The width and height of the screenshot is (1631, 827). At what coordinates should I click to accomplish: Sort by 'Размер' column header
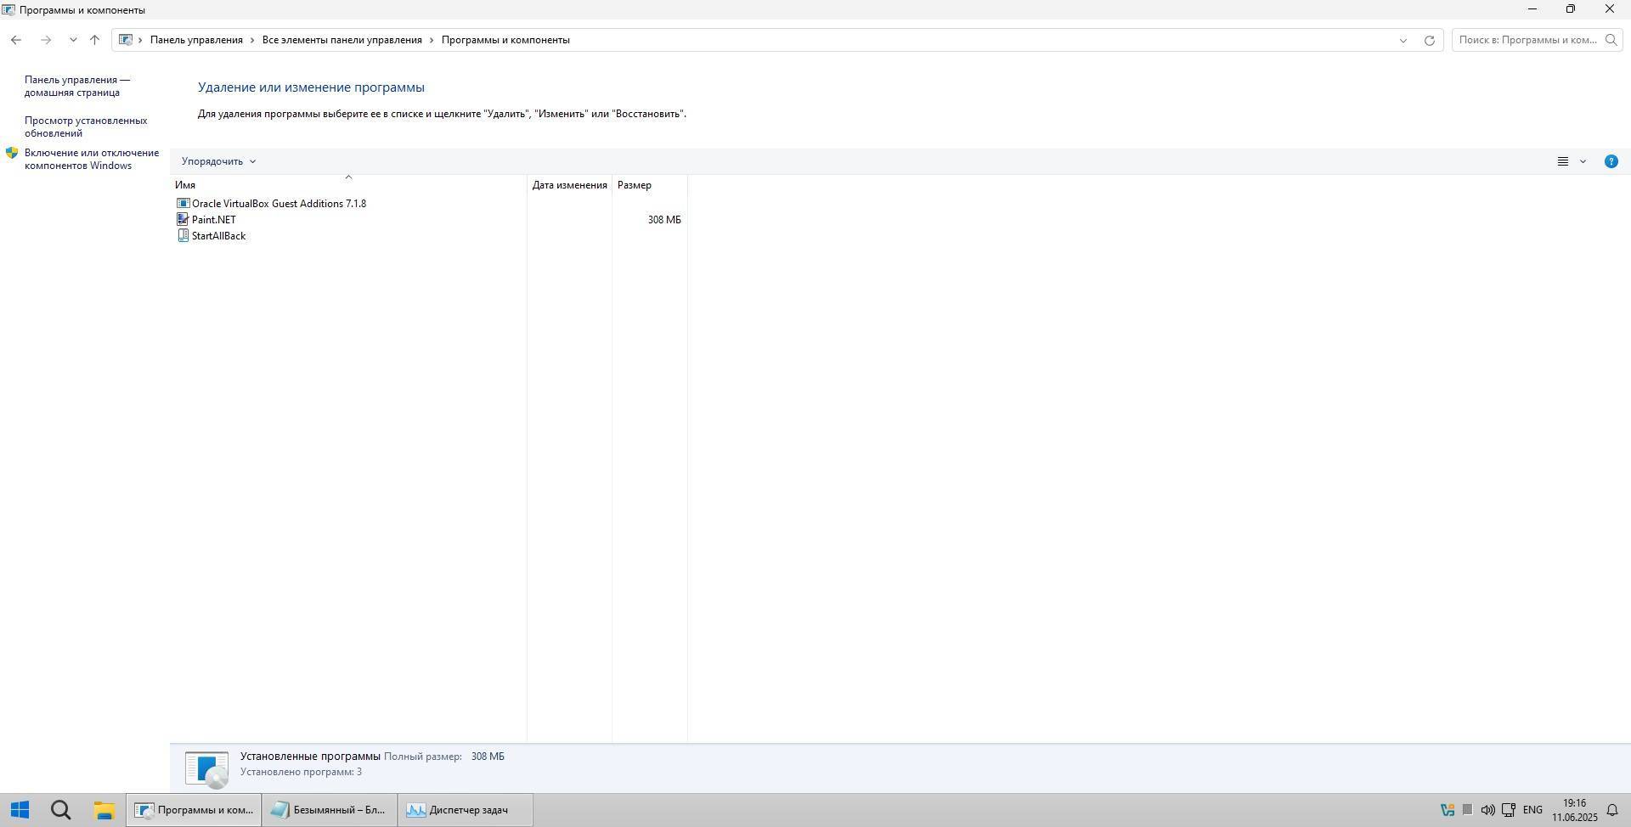click(x=649, y=185)
